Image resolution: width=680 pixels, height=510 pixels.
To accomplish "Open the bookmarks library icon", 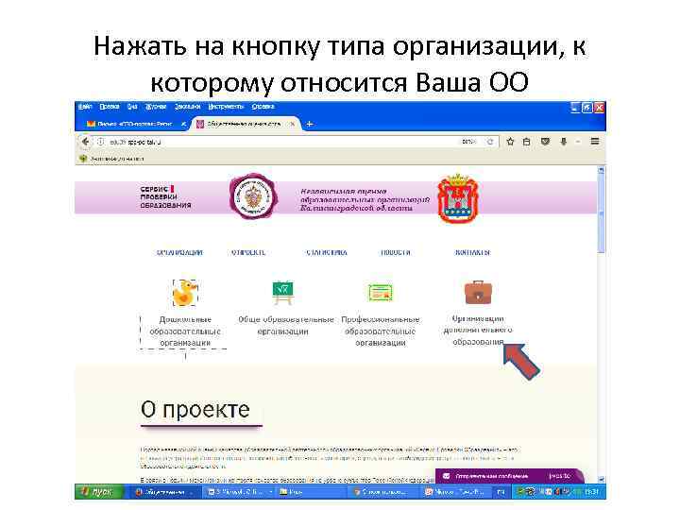I will [x=526, y=142].
